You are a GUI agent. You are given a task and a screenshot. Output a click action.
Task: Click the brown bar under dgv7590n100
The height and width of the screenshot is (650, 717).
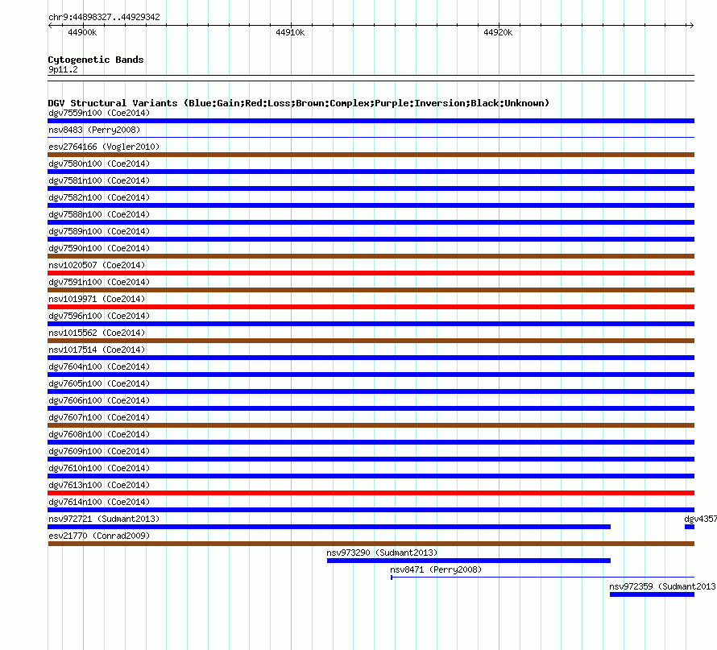coord(371,256)
